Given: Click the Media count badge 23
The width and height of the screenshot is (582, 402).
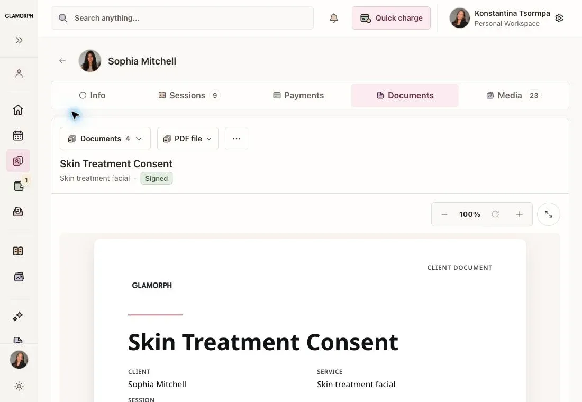Looking at the screenshot, I should [534, 95].
